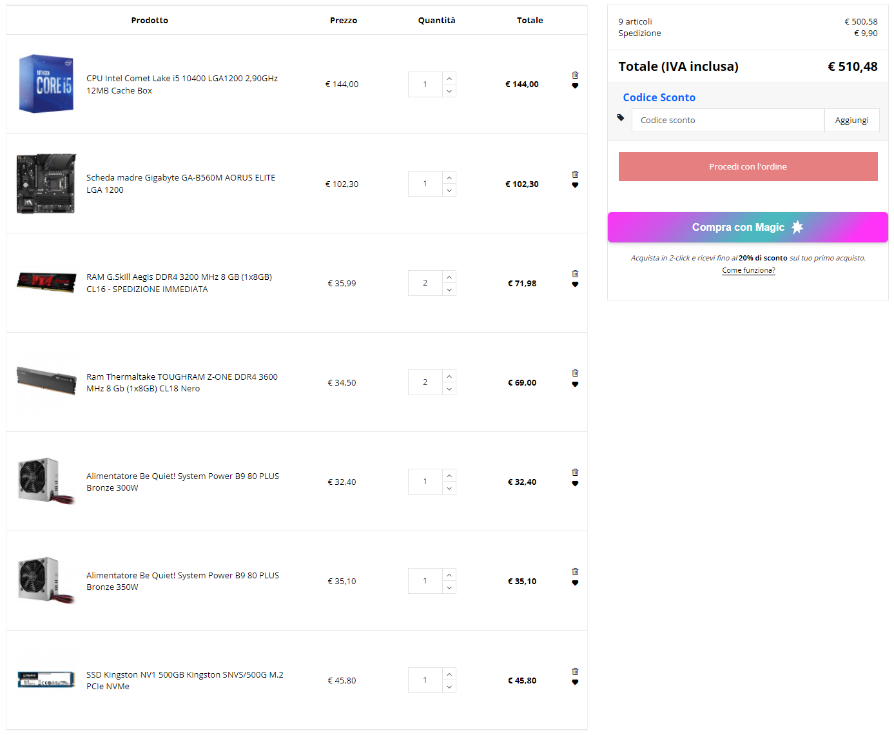Trash the G.Skill Aegis RAM row
Image resolution: width=894 pixels, height=735 pixels.
(x=575, y=274)
